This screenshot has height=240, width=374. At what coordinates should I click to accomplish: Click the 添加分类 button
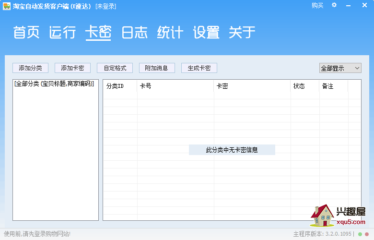(30, 68)
